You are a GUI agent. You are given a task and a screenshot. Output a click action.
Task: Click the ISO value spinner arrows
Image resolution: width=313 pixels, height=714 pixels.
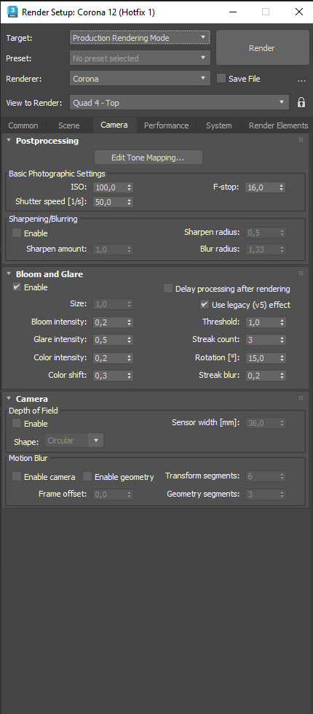tap(130, 187)
